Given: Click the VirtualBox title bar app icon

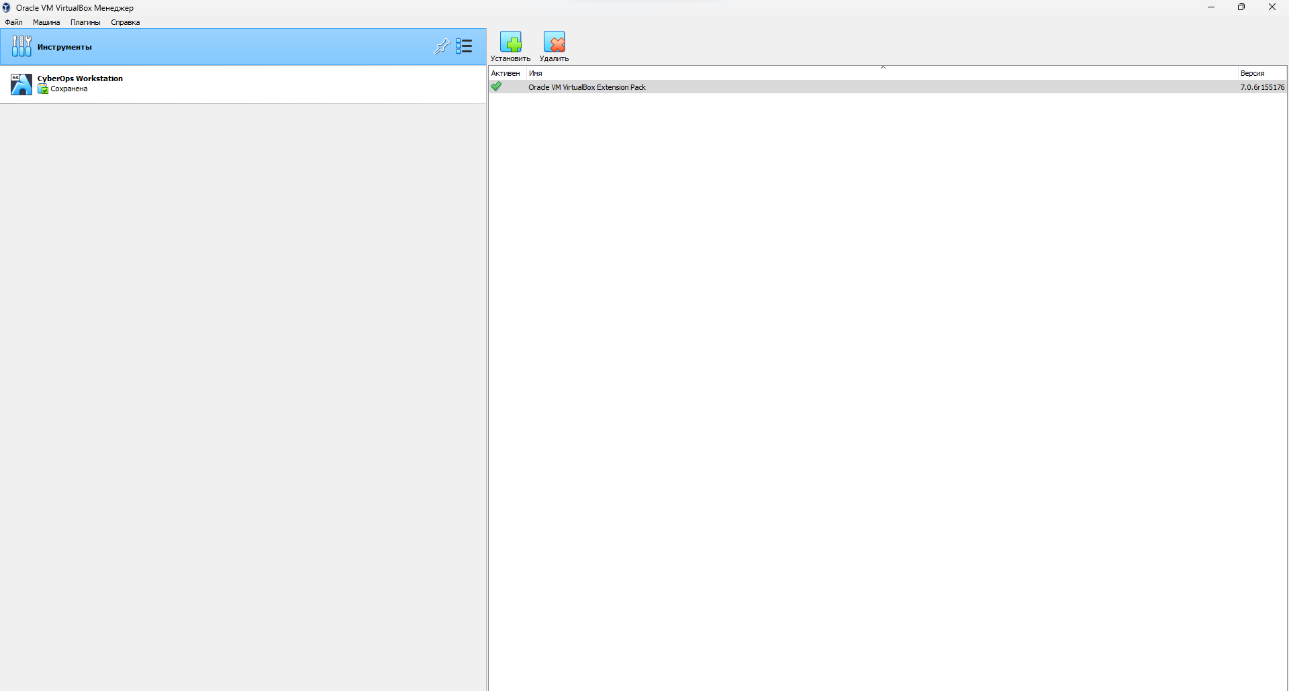Looking at the screenshot, I should click(6, 7).
